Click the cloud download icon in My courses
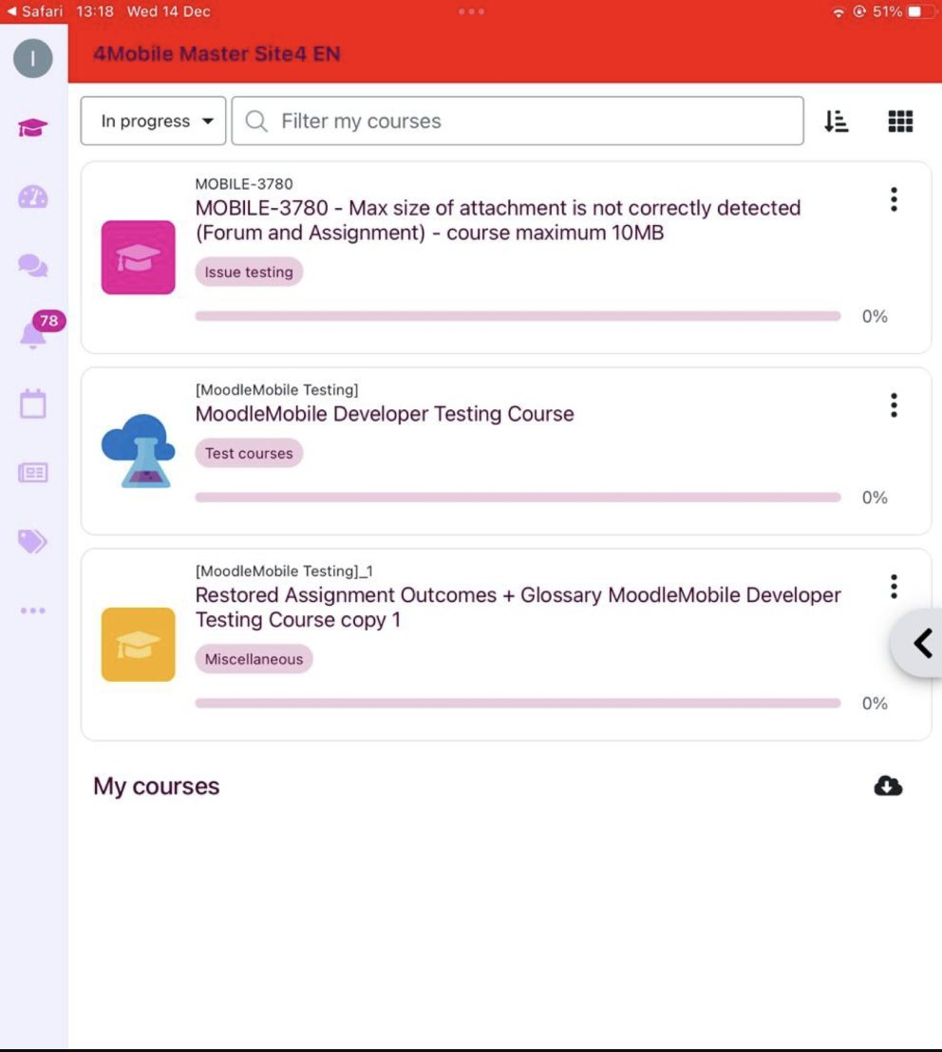942x1052 pixels. pyautogui.click(x=888, y=785)
